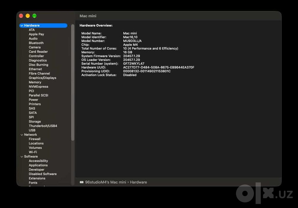Select Camera in the sidebar

coord(35,47)
